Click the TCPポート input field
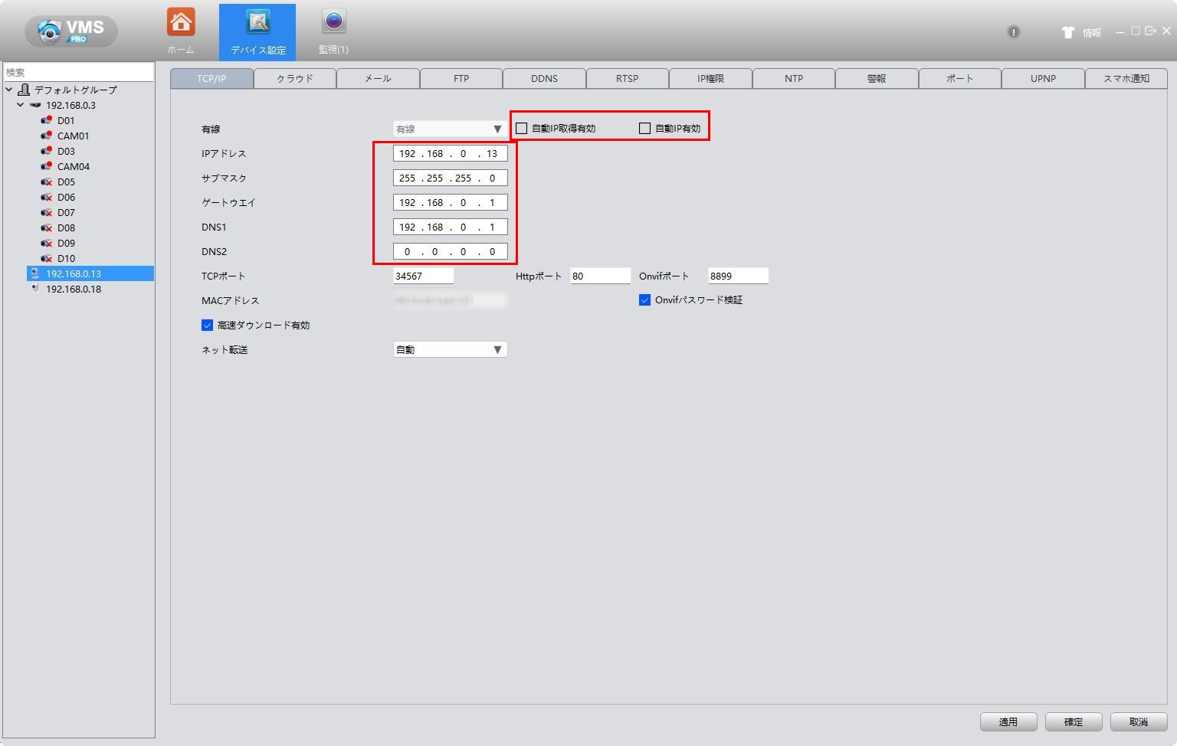 (x=423, y=276)
